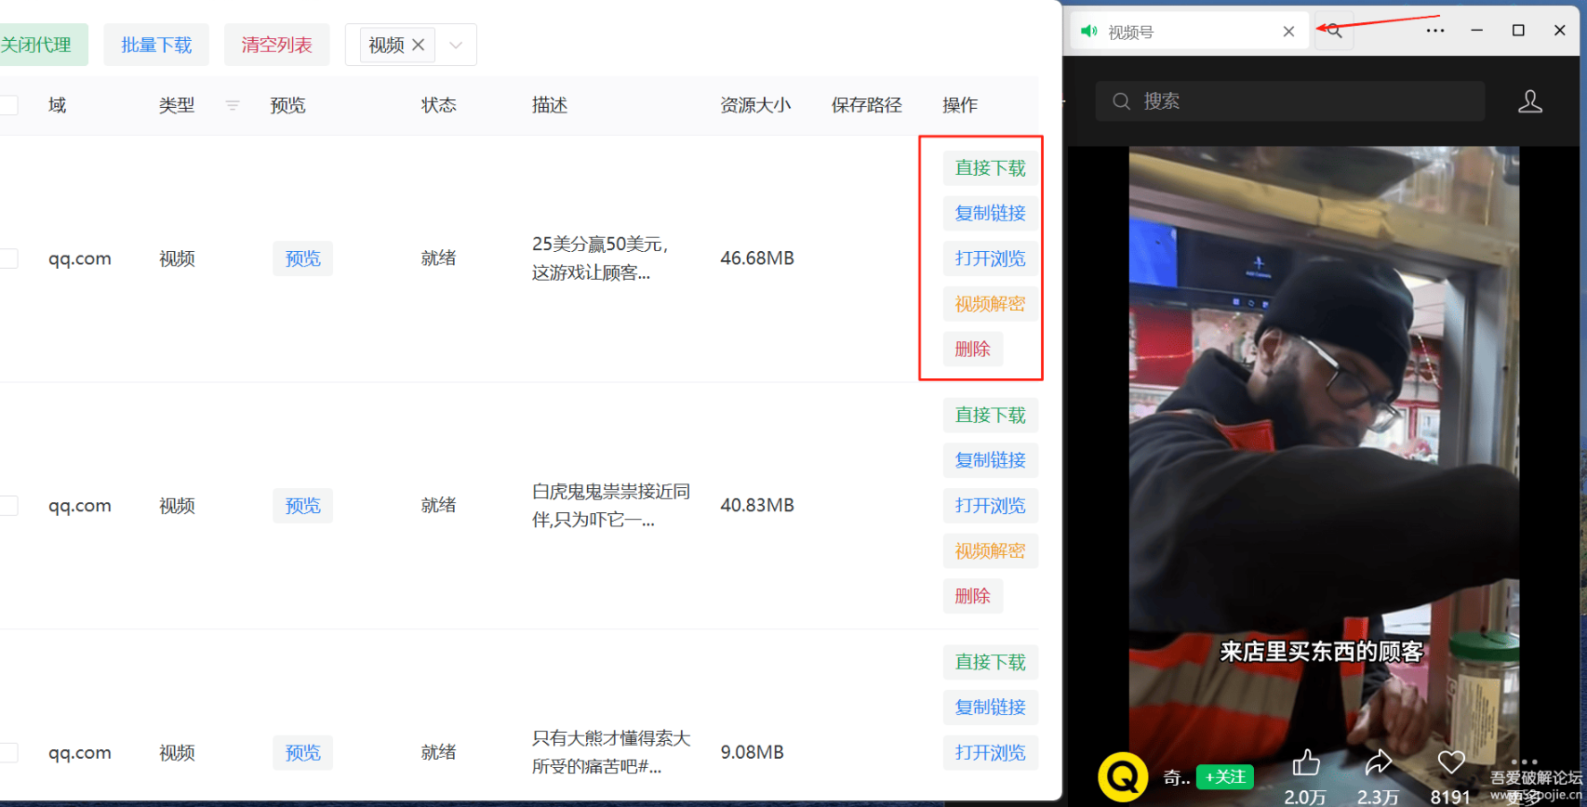Image resolution: width=1587 pixels, height=807 pixels.
Task: Click the speaker icon on the 视频号 tab
Action: (x=1088, y=32)
